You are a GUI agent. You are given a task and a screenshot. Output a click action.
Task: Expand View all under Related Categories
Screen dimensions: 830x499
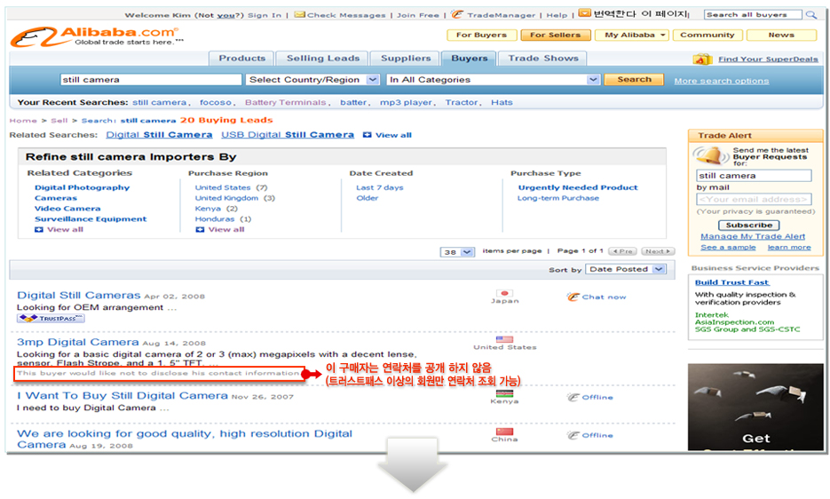pyautogui.click(x=59, y=229)
